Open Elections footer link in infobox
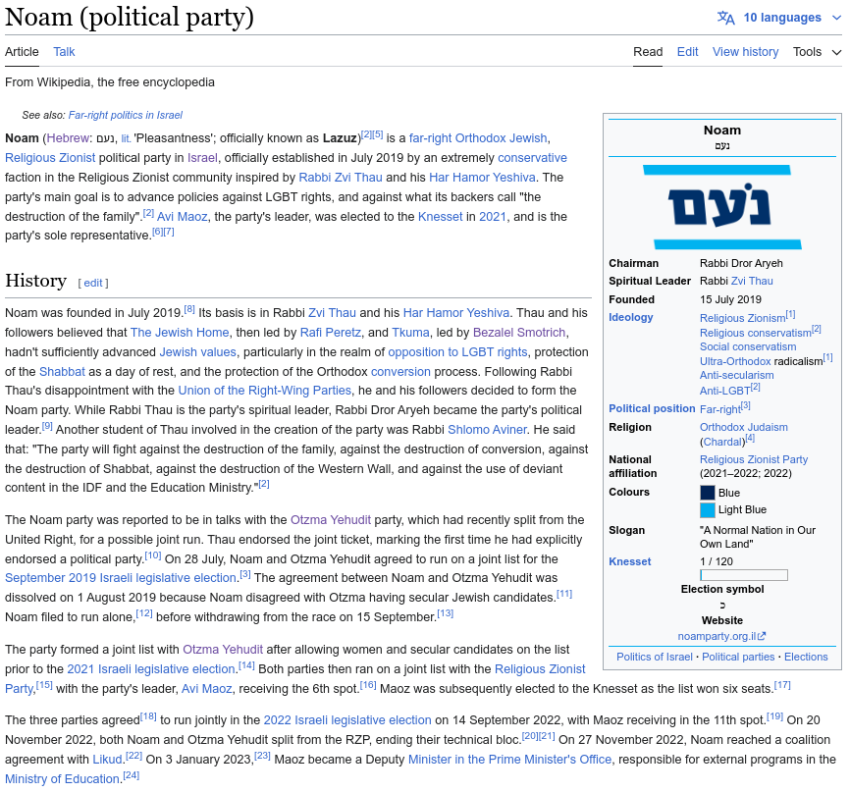This screenshot has width=850, height=793. coord(806,657)
